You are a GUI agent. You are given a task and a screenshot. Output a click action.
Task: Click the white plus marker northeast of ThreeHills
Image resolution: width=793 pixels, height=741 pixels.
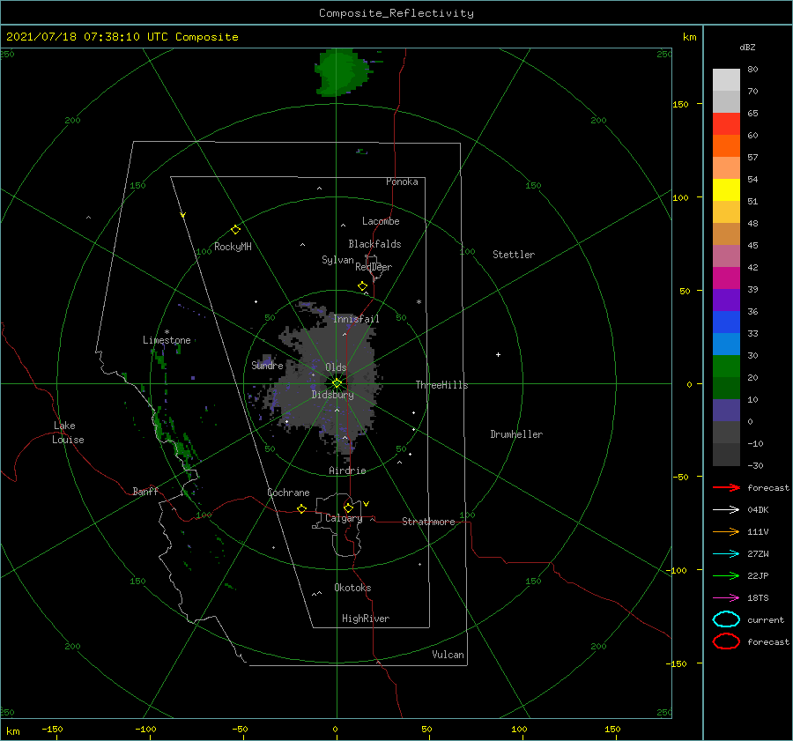click(x=498, y=354)
